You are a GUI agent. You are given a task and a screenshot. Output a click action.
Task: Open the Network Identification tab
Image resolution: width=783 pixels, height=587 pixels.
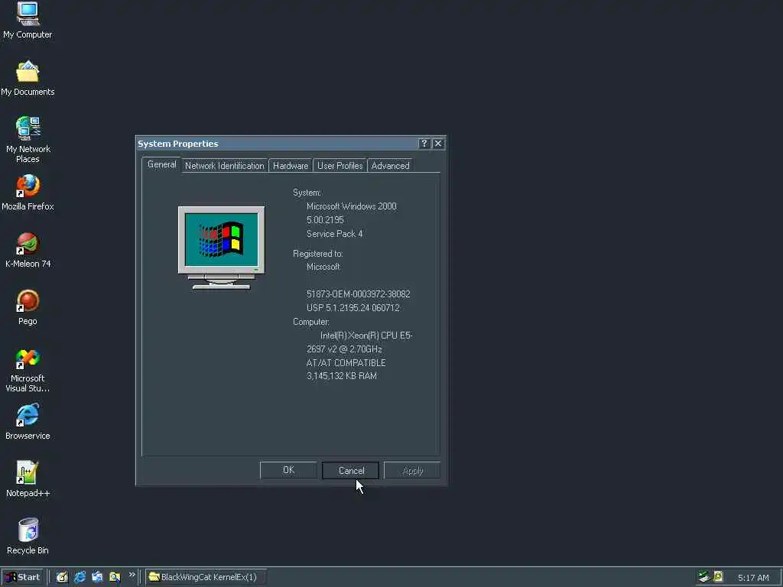pos(224,166)
